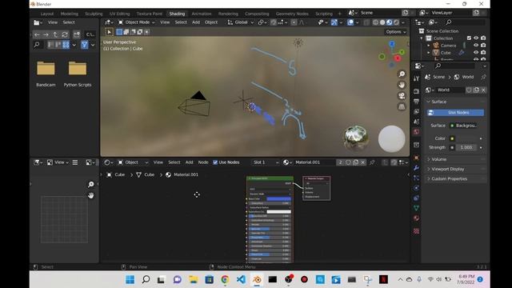Open the viewport Options dropdown

point(396,32)
